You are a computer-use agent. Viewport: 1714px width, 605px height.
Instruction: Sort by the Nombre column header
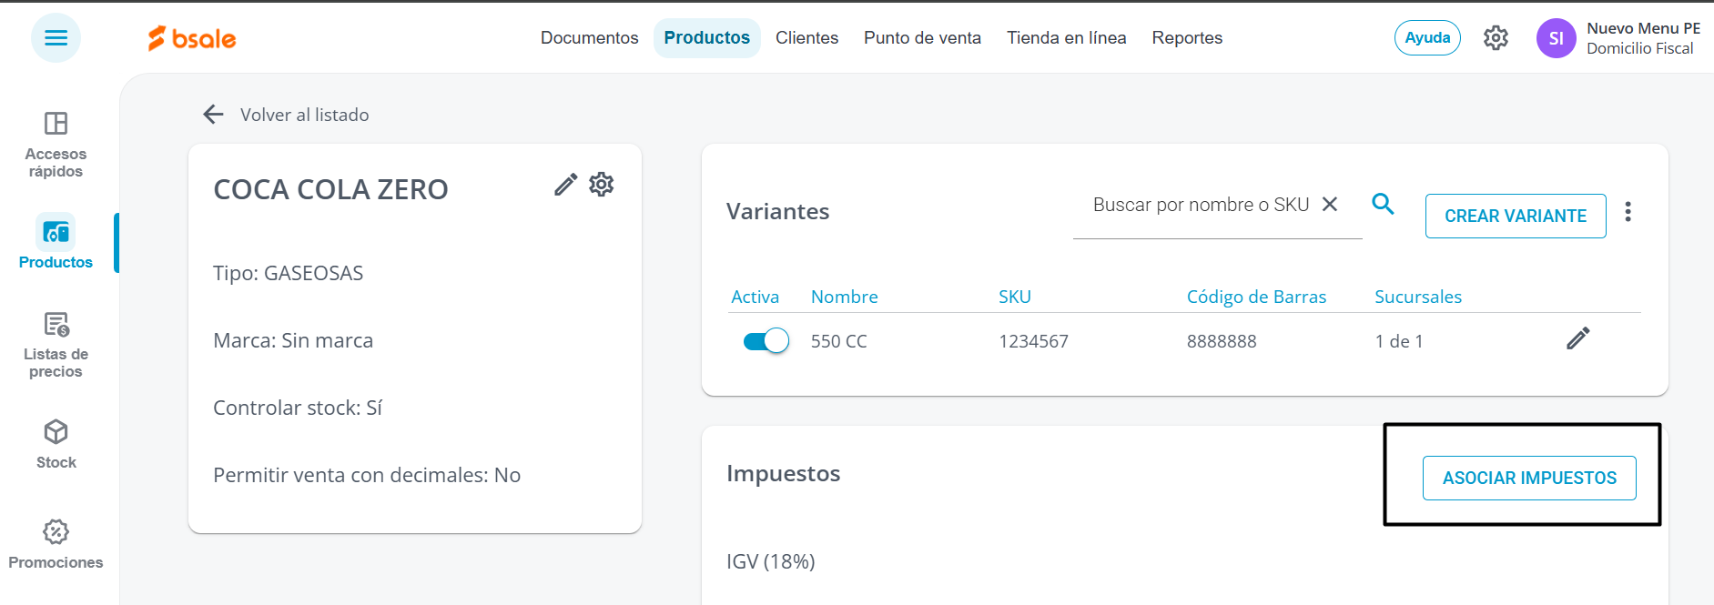pyautogui.click(x=845, y=297)
